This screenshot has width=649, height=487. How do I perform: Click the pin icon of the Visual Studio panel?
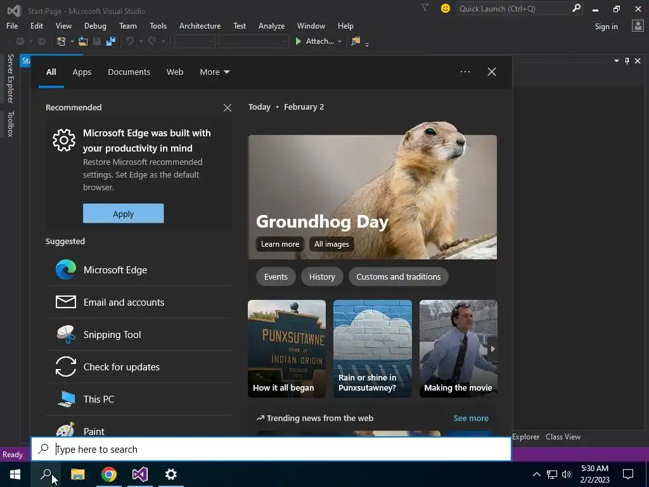[x=627, y=61]
